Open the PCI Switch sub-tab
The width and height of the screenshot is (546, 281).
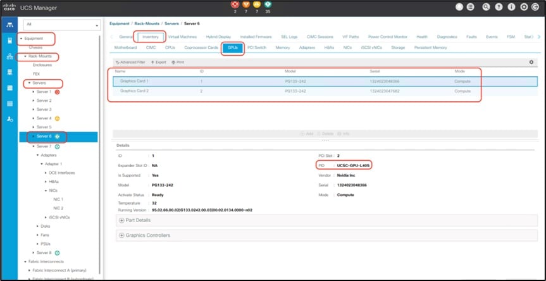pos(257,47)
